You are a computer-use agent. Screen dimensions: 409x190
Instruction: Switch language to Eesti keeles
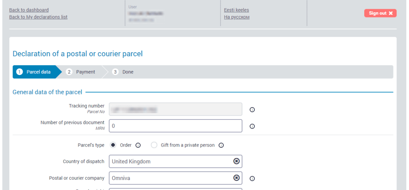coord(236,10)
